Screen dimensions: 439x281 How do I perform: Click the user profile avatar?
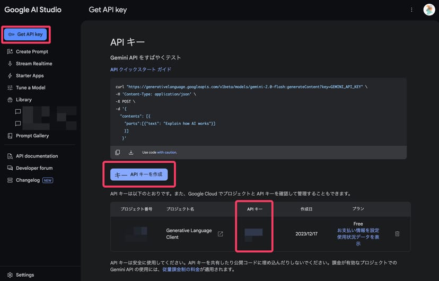coord(429,10)
